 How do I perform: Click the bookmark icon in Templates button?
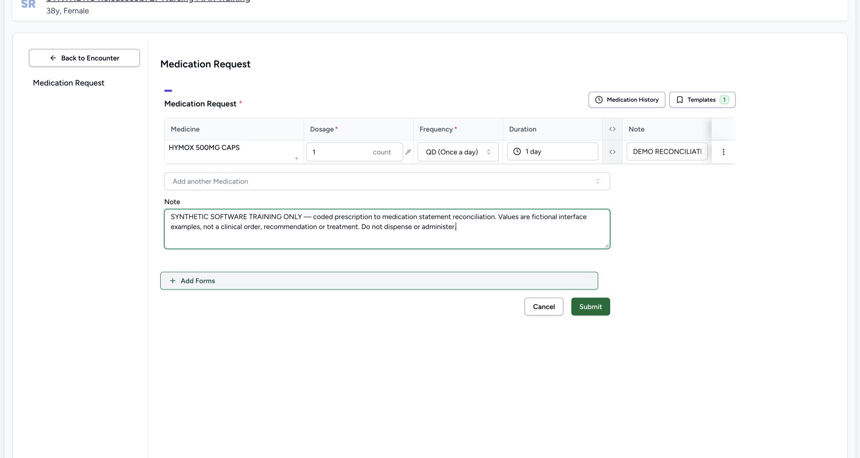click(679, 100)
